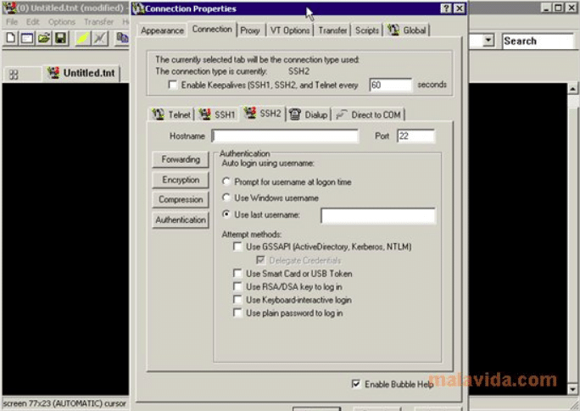Click the context help question mark button

click(446, 8)
